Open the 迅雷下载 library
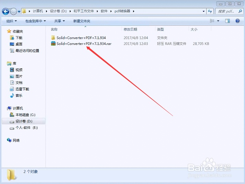The image size is (245, 184). pos(22,89)
